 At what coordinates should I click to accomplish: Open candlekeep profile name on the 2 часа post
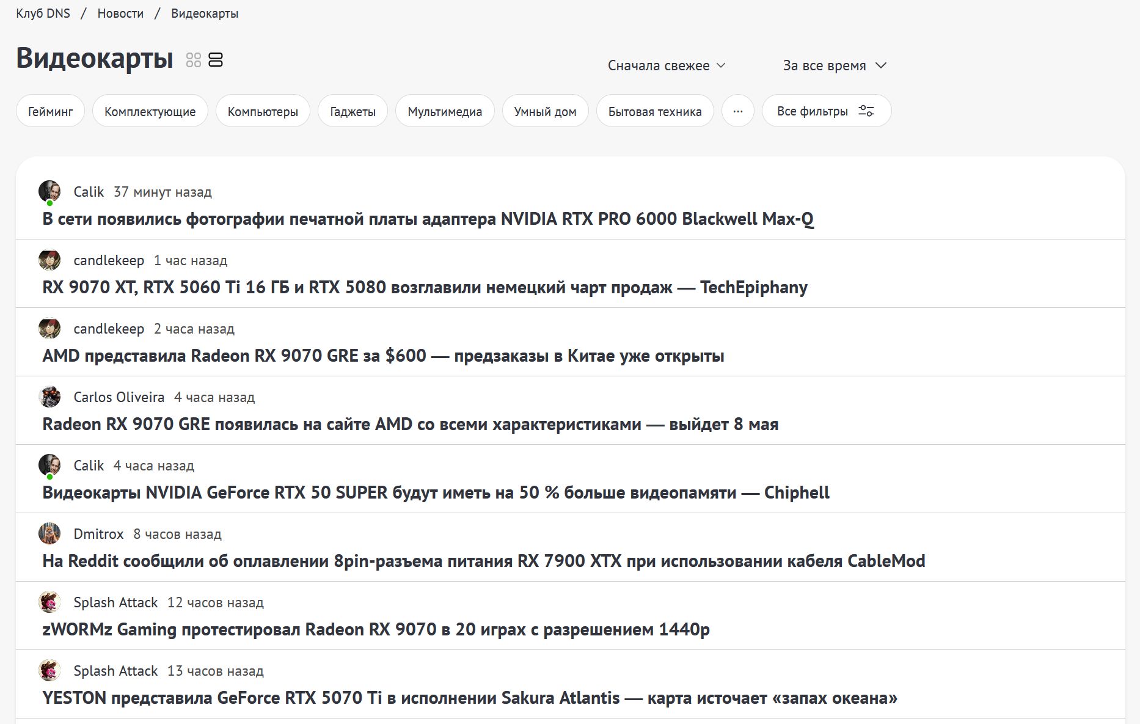[109, 329]
